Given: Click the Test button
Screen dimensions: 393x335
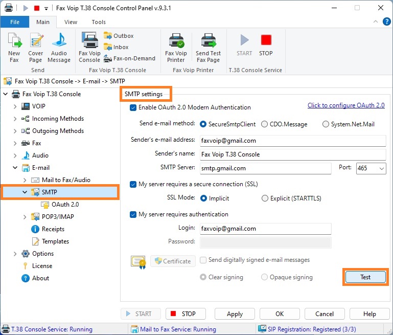Looking at the screenshot, I should point(365,277).
